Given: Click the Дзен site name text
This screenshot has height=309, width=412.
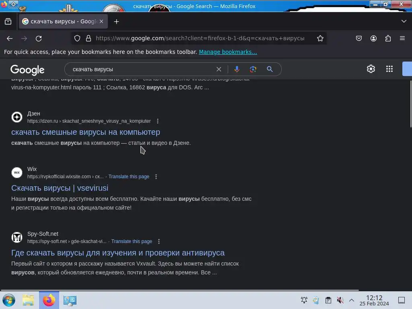Looking at the screenshot, I should point(34,113).
